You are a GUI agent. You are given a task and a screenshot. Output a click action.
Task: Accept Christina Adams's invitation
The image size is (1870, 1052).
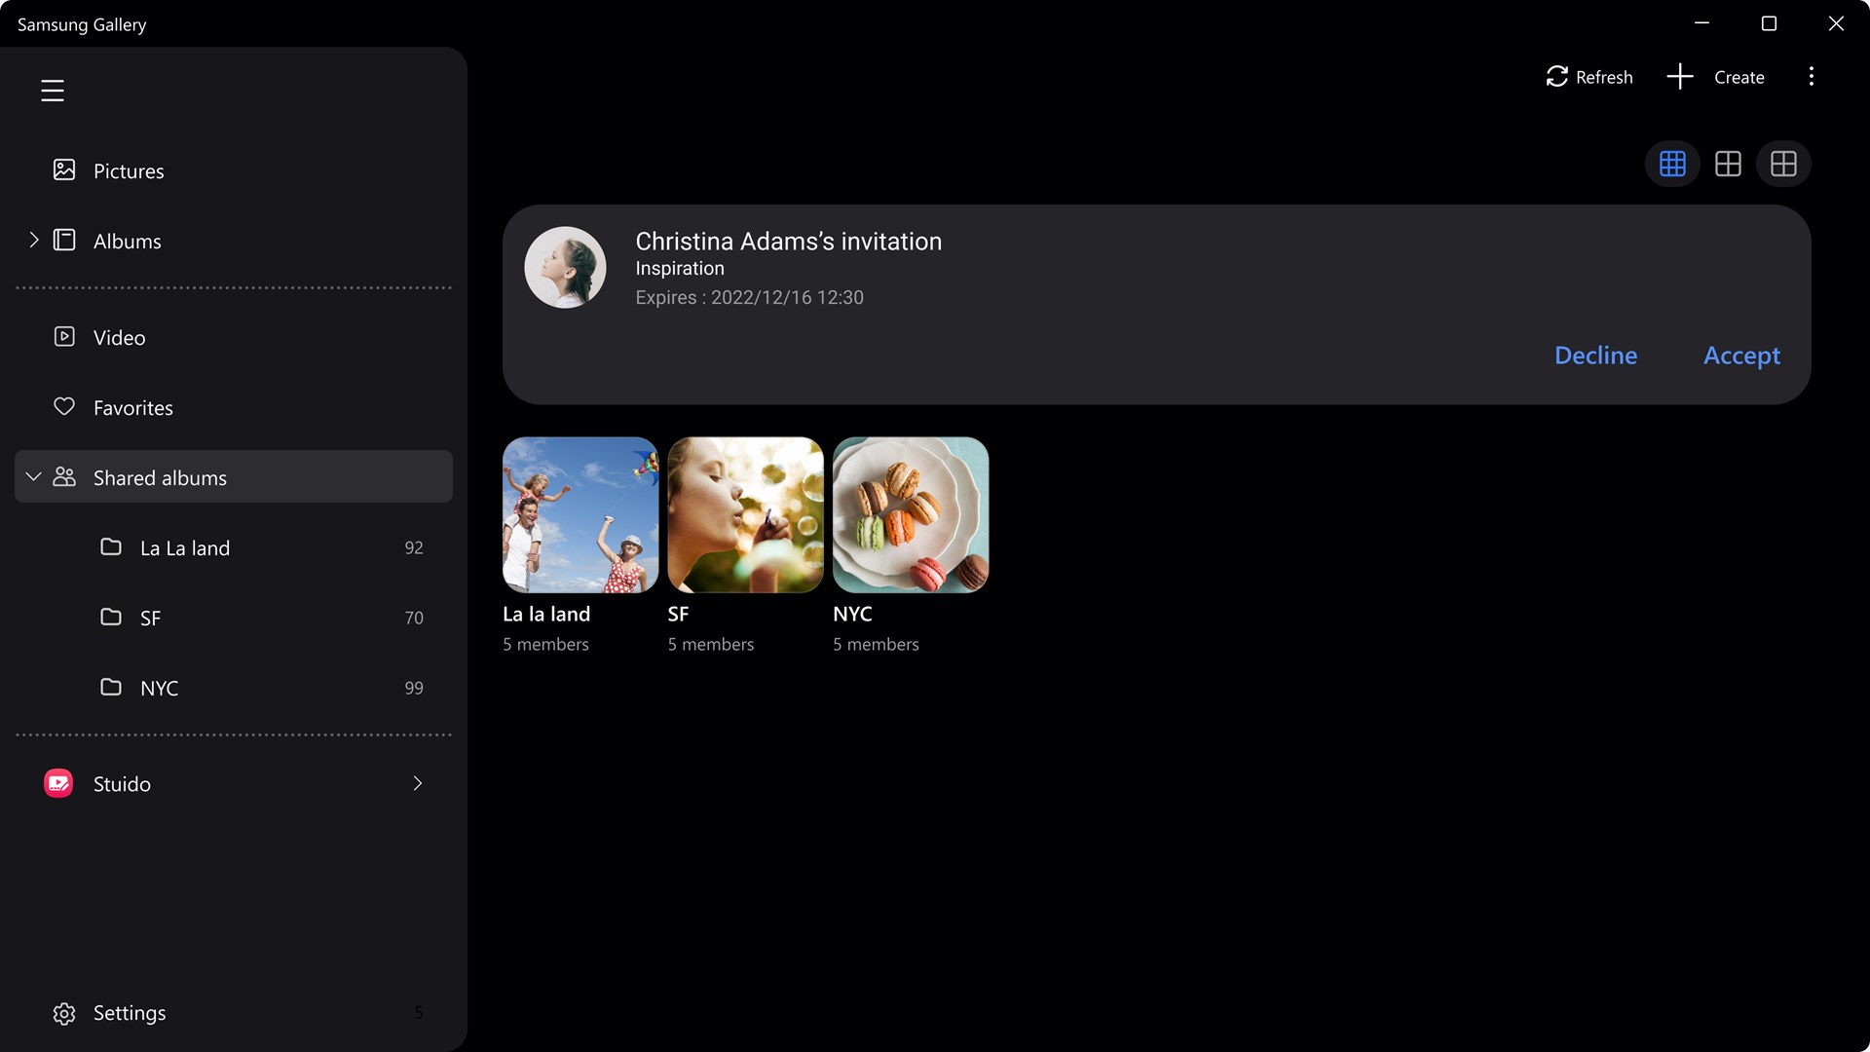(1741, 356)
